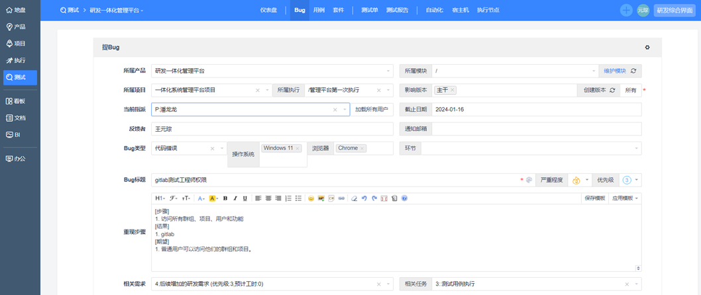Click the 维护模块 link
Screen dimensions: 701x295
click(x=615, y=71)
